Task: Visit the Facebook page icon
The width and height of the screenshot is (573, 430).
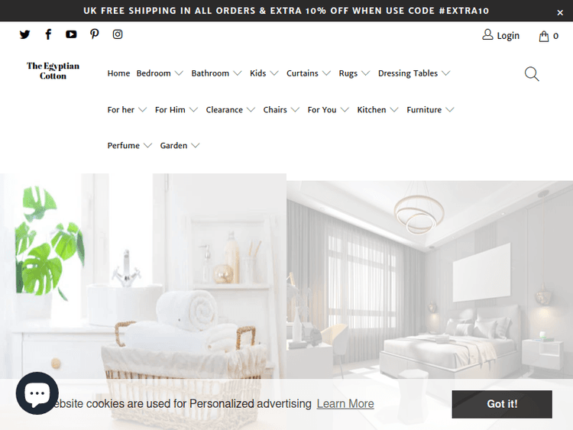Action: tap(48, 34)
